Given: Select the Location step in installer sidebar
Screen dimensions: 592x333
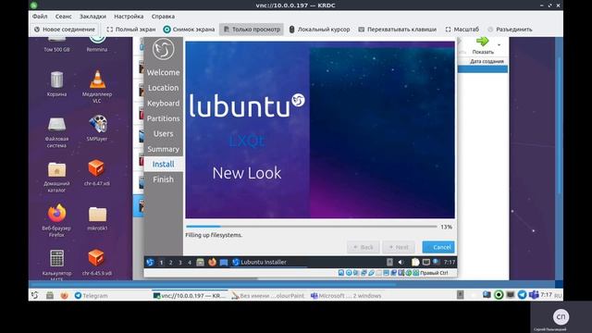Looking at the screenshot, I should click(163, 88).
